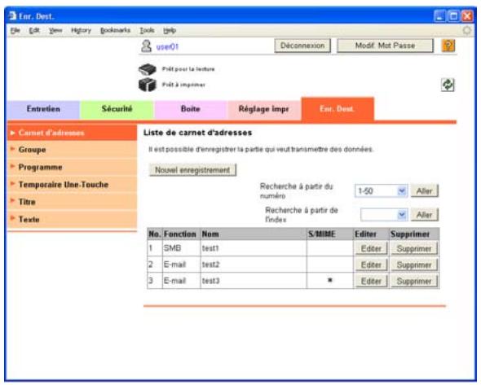Click arrow icon beside Texte

[12, 218]
